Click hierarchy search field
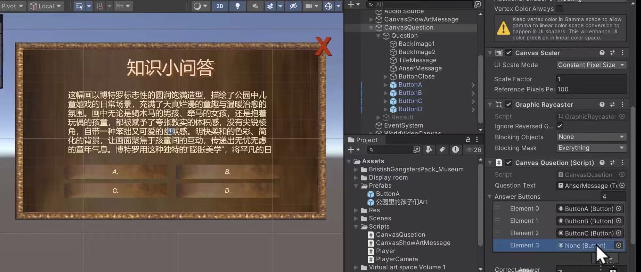The image size is (641, 272). tap(419, 4)
